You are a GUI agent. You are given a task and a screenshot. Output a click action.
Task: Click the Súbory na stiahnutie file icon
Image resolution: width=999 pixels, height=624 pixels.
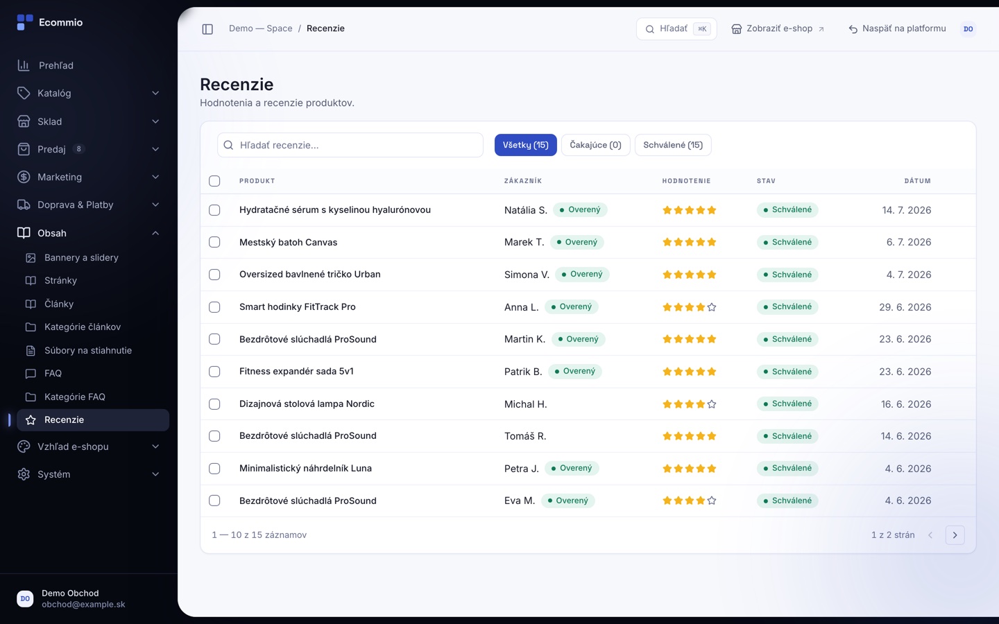[x=31, y=351]
